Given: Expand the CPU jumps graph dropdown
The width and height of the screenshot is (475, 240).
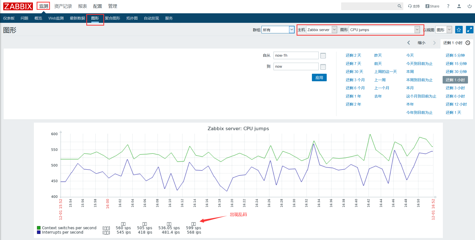Looking at the screenshot, I should point(384,30).
